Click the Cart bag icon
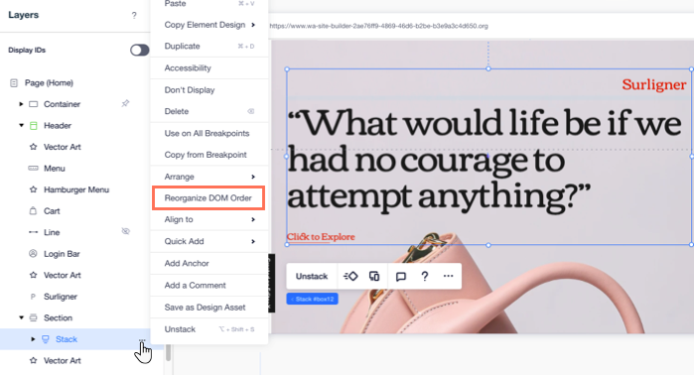Screen dimensions: 694x375 [33, 211]
